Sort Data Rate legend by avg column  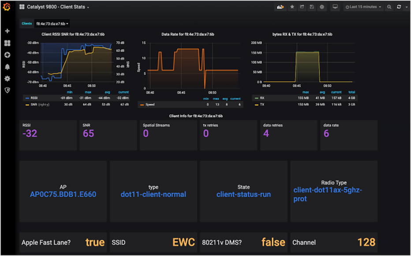(x=225, y=98)
